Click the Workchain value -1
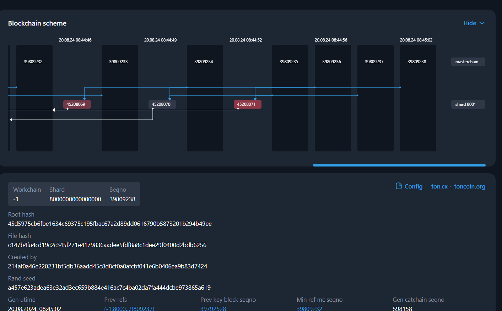The image size is (502, 311). coord(16,199)
